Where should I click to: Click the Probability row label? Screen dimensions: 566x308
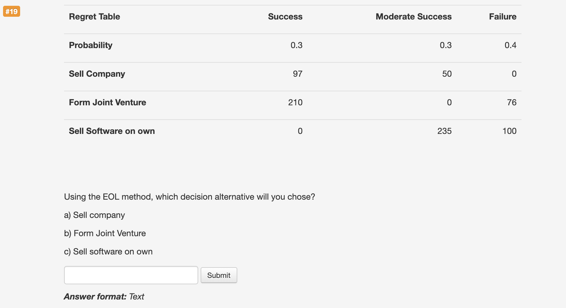tap(91, 45)
